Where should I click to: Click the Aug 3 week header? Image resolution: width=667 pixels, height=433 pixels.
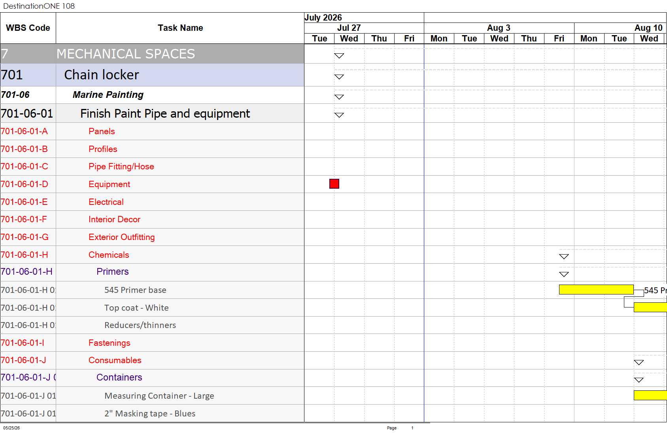point(499,28)
